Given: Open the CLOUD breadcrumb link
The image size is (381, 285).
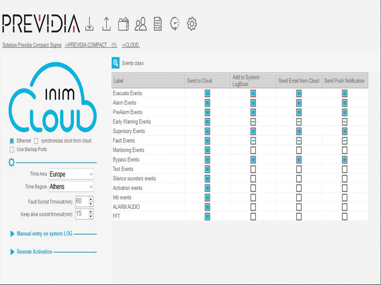Looking at the screenshot, I should tap(131, 45).
